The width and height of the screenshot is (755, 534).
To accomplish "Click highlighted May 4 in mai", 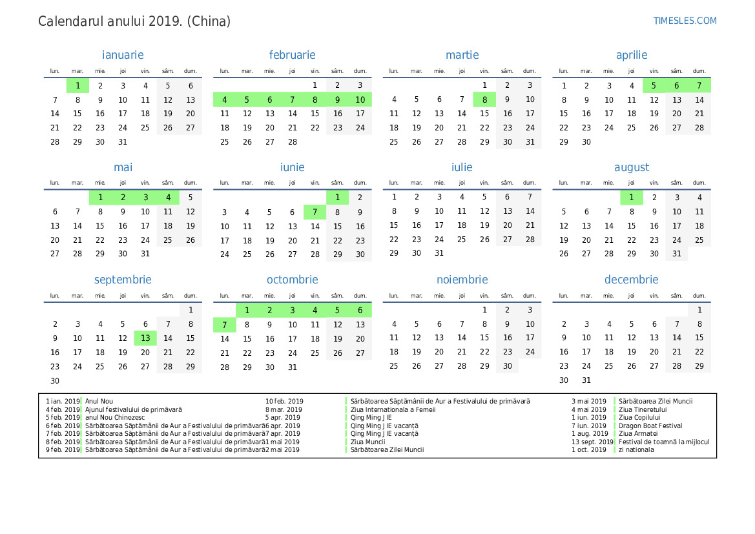I will click(168, 198).
